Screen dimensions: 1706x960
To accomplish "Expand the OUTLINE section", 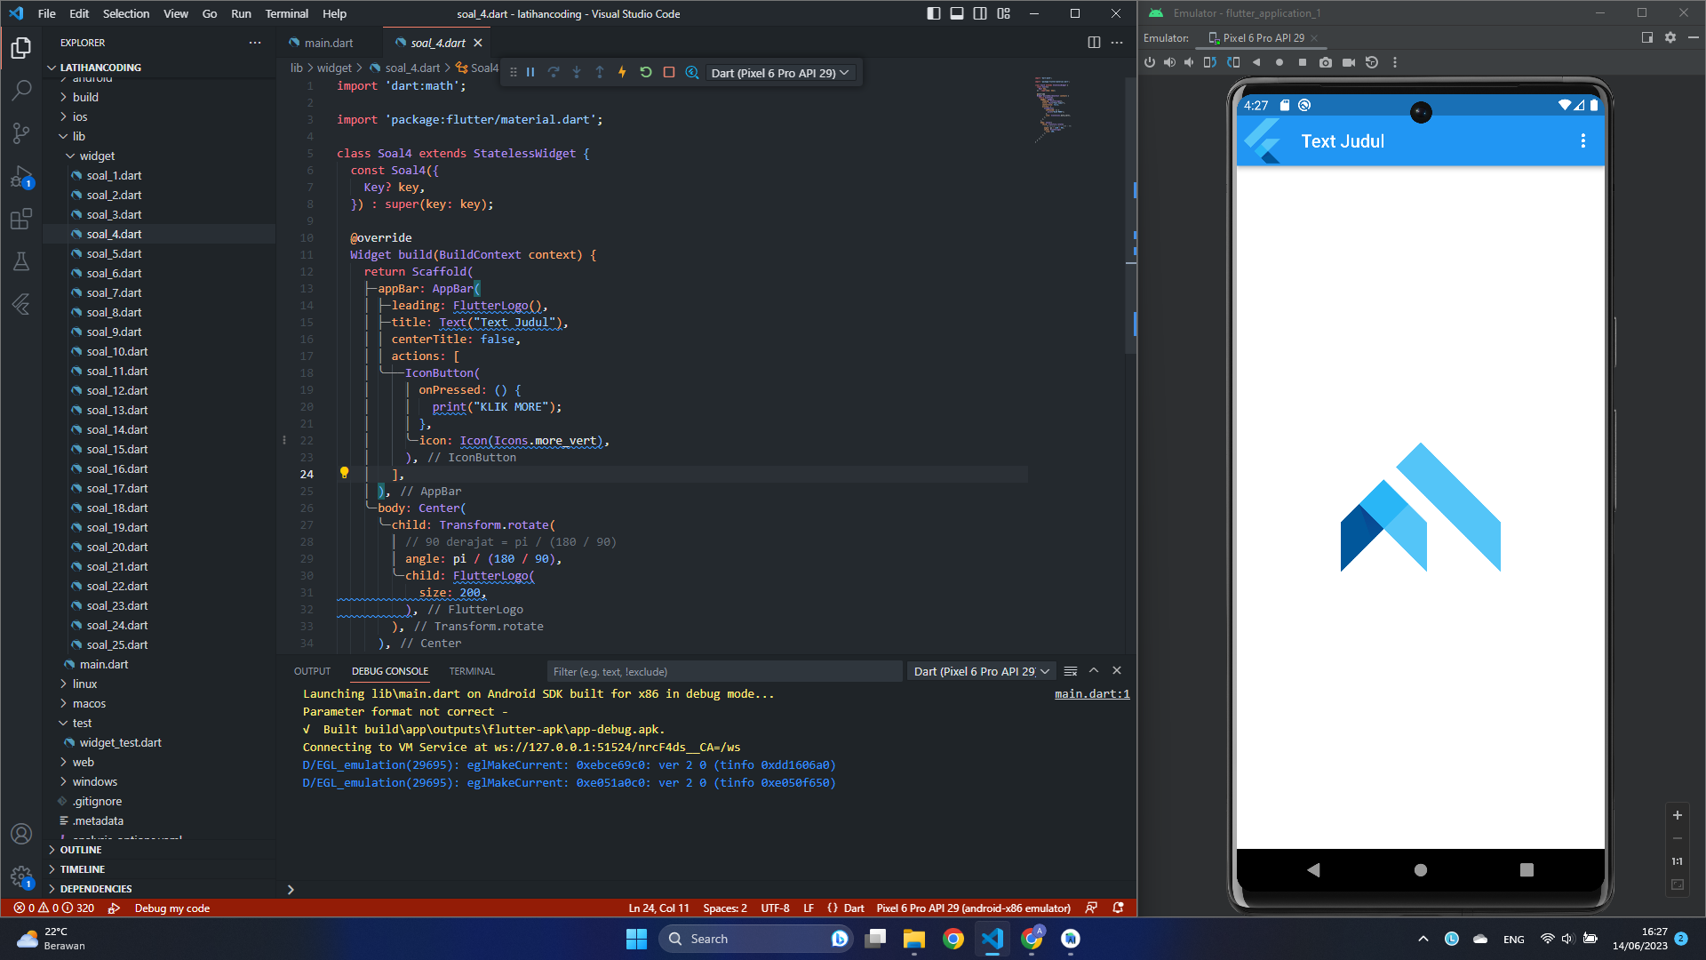I will click(x=80, y=850).
